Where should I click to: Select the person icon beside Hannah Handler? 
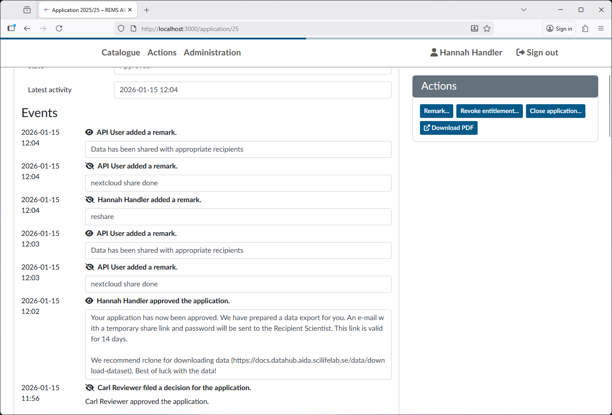click(x=433, y=52)
